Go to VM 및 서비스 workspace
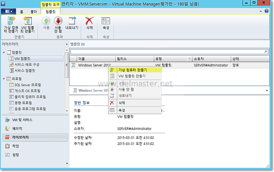Viewport: 274px width, 172px height. tap(35, 120)
